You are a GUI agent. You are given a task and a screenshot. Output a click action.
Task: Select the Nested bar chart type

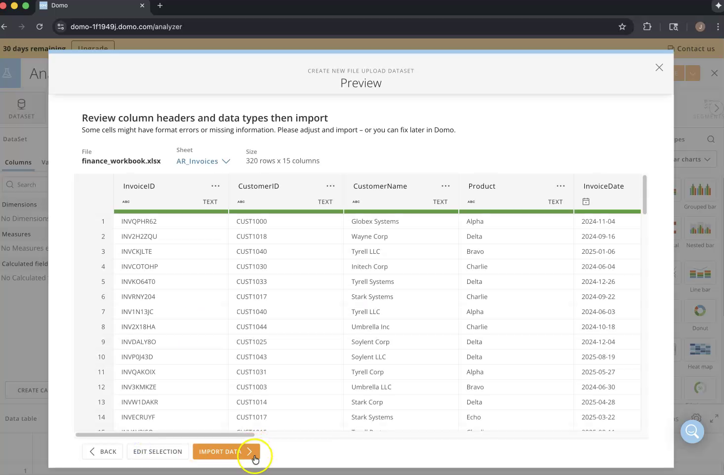pyautogui.click(x=700, y=233)
